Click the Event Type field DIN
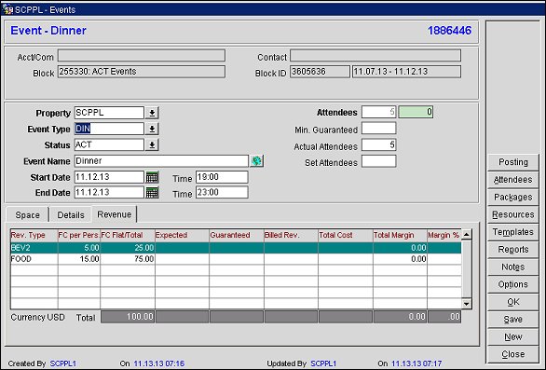Image resolution: width=546 pixels, height=370 pixels. [109, 129]
